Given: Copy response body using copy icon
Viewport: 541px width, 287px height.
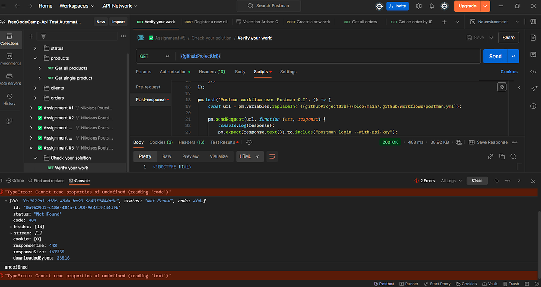Looking at the screenshot, I should click(x=501, y=156).
